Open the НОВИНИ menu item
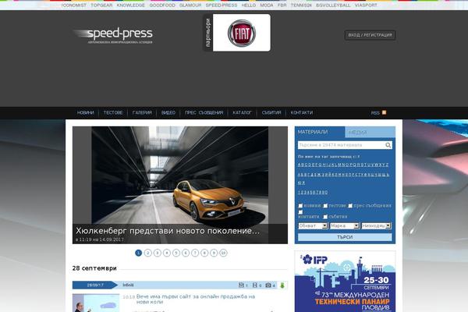The width and height of the screenshot is (468, 312). click(85, 112)
